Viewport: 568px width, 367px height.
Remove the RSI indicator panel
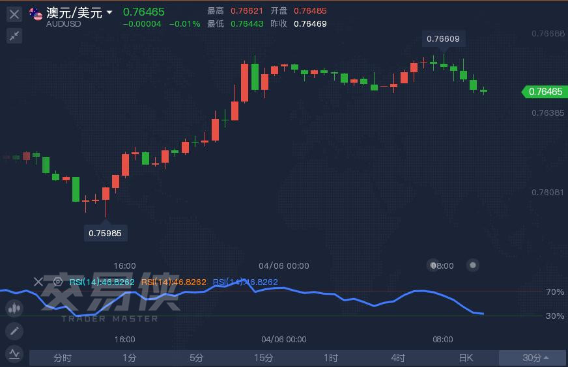click(38, 282)
